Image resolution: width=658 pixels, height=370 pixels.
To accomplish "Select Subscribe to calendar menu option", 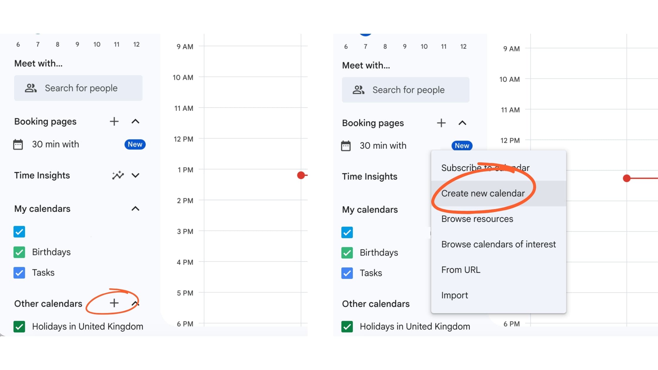I will [498, 168].
